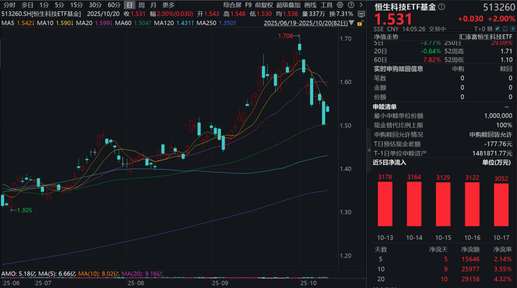Toggle 前复权 price adjustment
The width and height of the screenshot is (517, 288).
264,5
